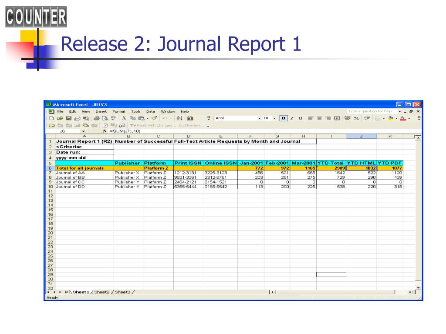
Task: Open the Fill Color dropdown arrow
Action: coord(396,118)
